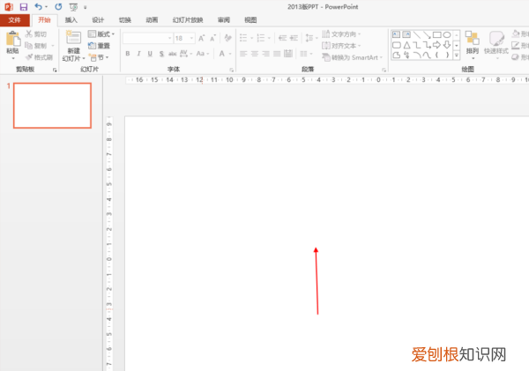Switch to the Design tab

point(98,20)
